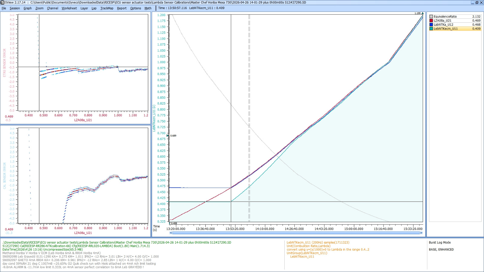Open the Session menu
Image resolution: width=484 pixels, height=272 pixels.
[15, 8]
